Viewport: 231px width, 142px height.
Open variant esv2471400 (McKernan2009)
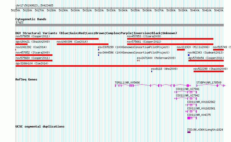pos(156,58)
